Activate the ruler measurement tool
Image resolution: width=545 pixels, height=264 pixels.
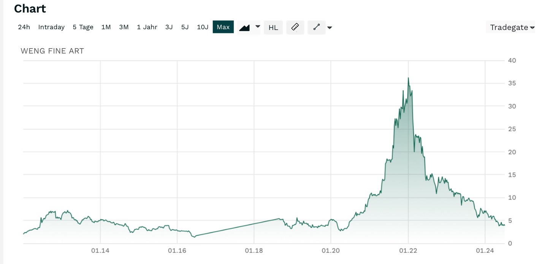click(x=295, y=27)
